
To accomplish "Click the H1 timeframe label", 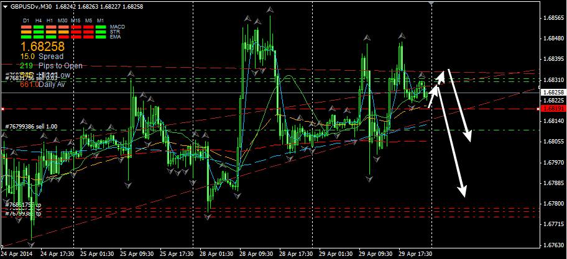I will [x=50, y=21].
